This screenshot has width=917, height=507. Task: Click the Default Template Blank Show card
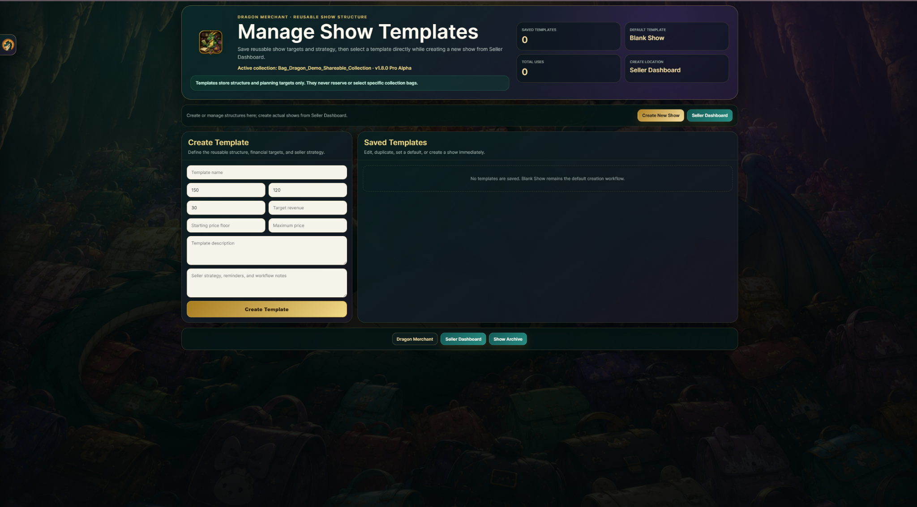[x=677, y=36]
